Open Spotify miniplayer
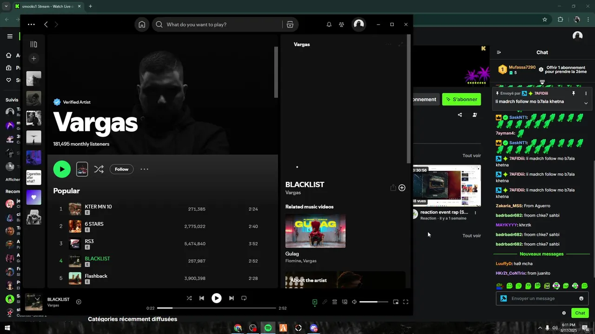The height and width of the screenshot is (334, 595). coord(396,302)
